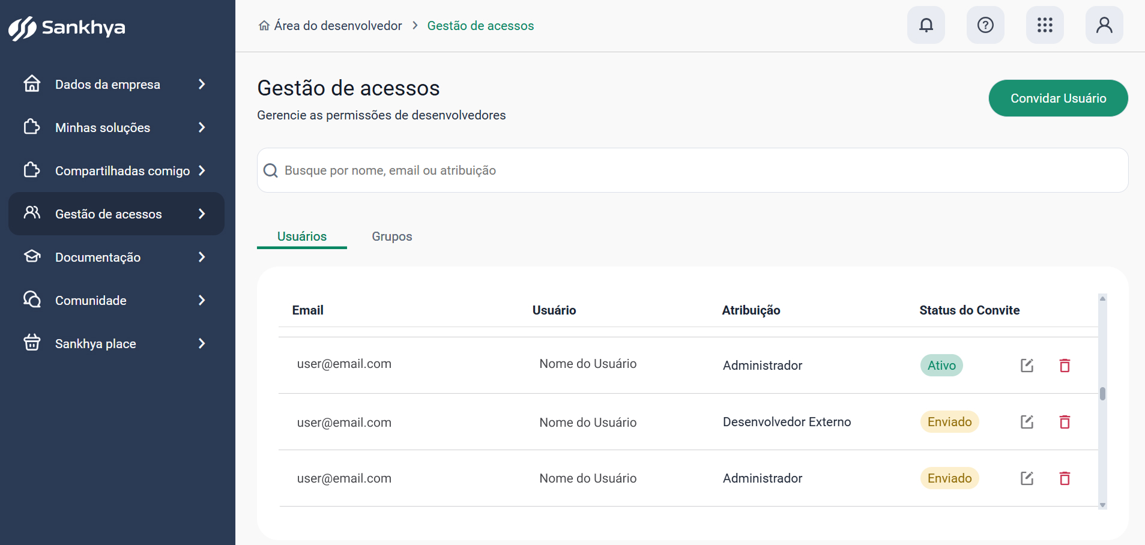Expand the Dados da empresa chevron
The image size is (1145, 545).
click(202, 84)
